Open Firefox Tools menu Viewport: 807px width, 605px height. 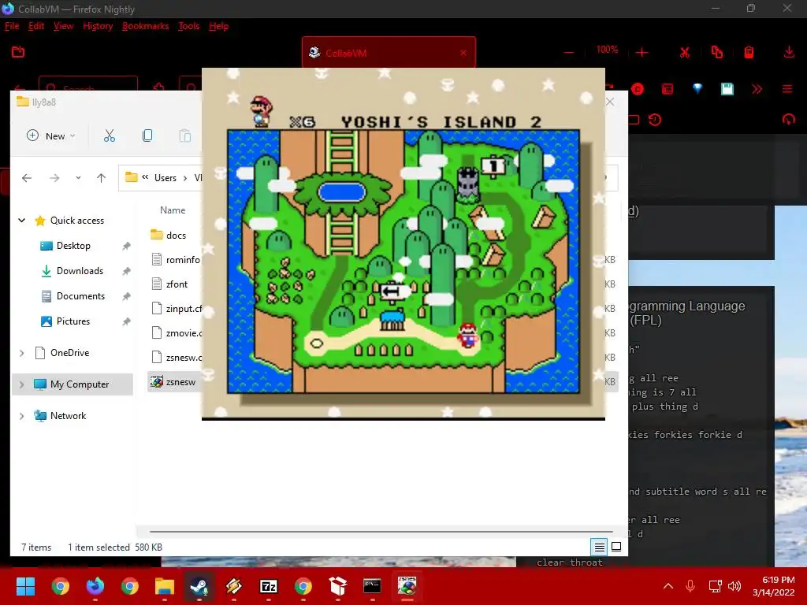click(x=189, y=26)
